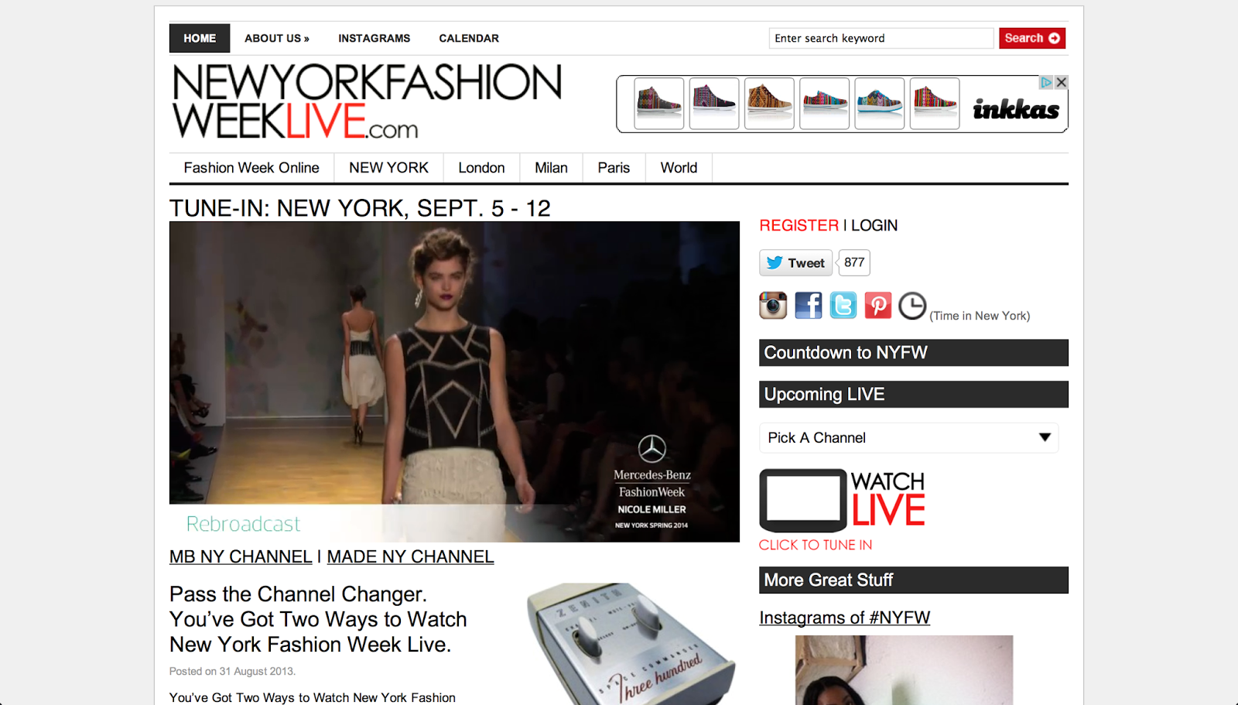
Task: Click the Upcoming LIVE header
Action: [914, 395]
